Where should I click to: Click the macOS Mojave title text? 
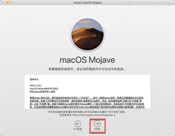[x=87, y=60]
